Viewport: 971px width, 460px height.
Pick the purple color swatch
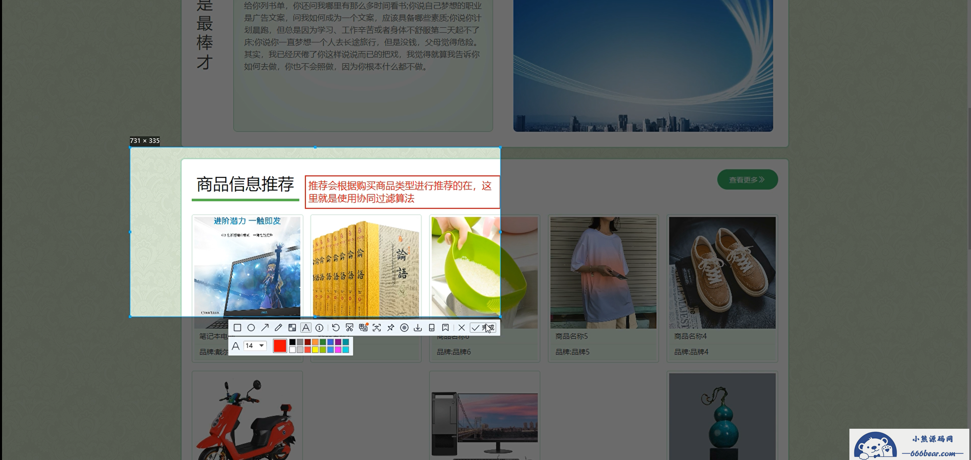pyautogui.click(x=338, y=342)
